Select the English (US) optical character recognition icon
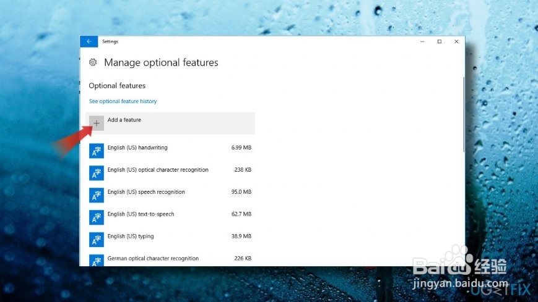Image resolution: width=538 pixels, height=302 pixels. click(x=97, y=173)
